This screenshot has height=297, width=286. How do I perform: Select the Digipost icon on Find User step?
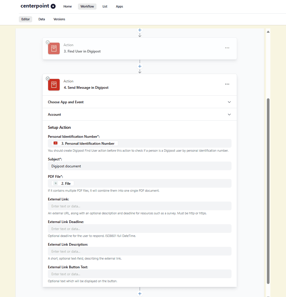(x=54, y=48)
